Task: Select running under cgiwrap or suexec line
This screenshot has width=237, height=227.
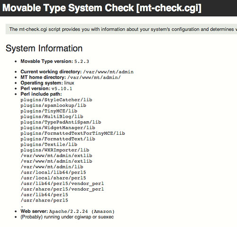Action: [67, 217]
